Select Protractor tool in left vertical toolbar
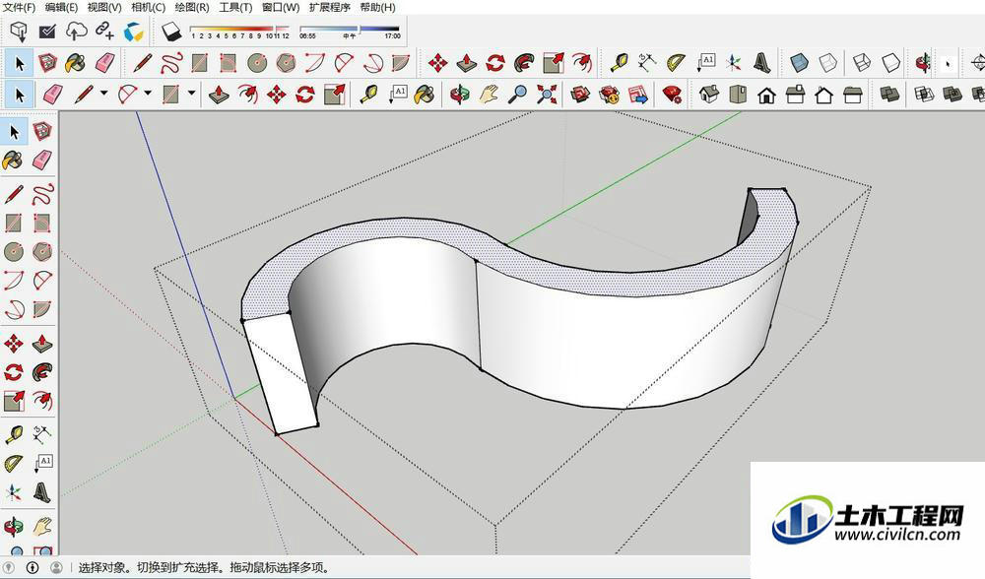This screenshot has height=579, width=985. pyautogui.click(x=14, y=464)
